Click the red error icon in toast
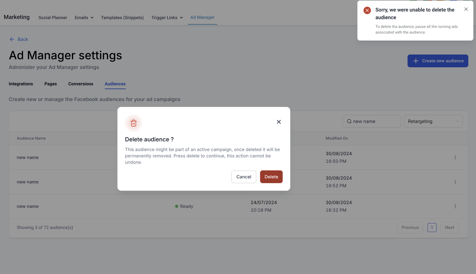The width and height of the screenshot is (476, 274). (x=367, y=10)
